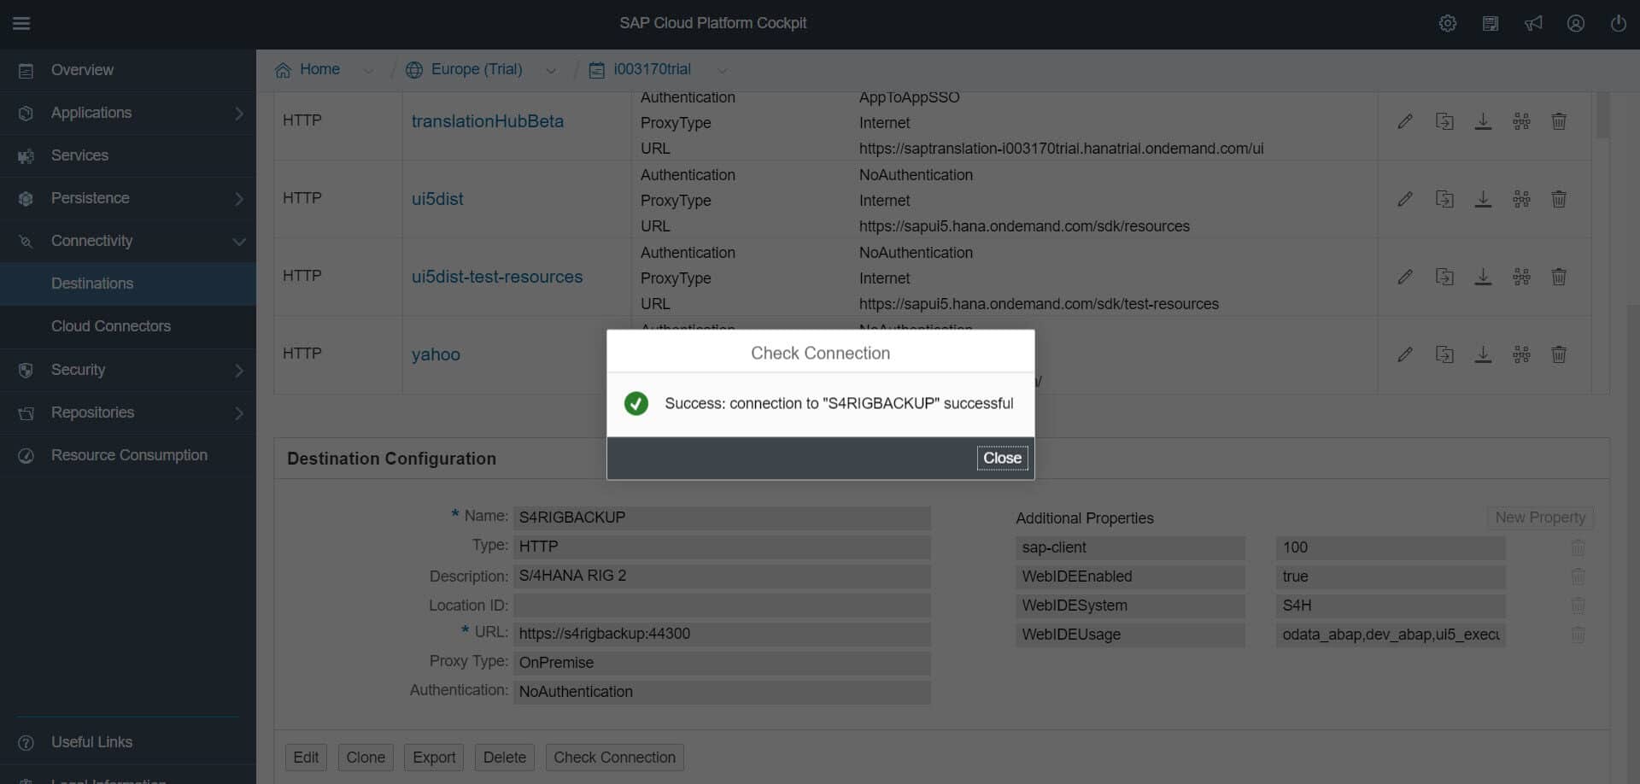Click the destination URL input field
Viewport: 1640px width, 784px height.
point(722,634)
